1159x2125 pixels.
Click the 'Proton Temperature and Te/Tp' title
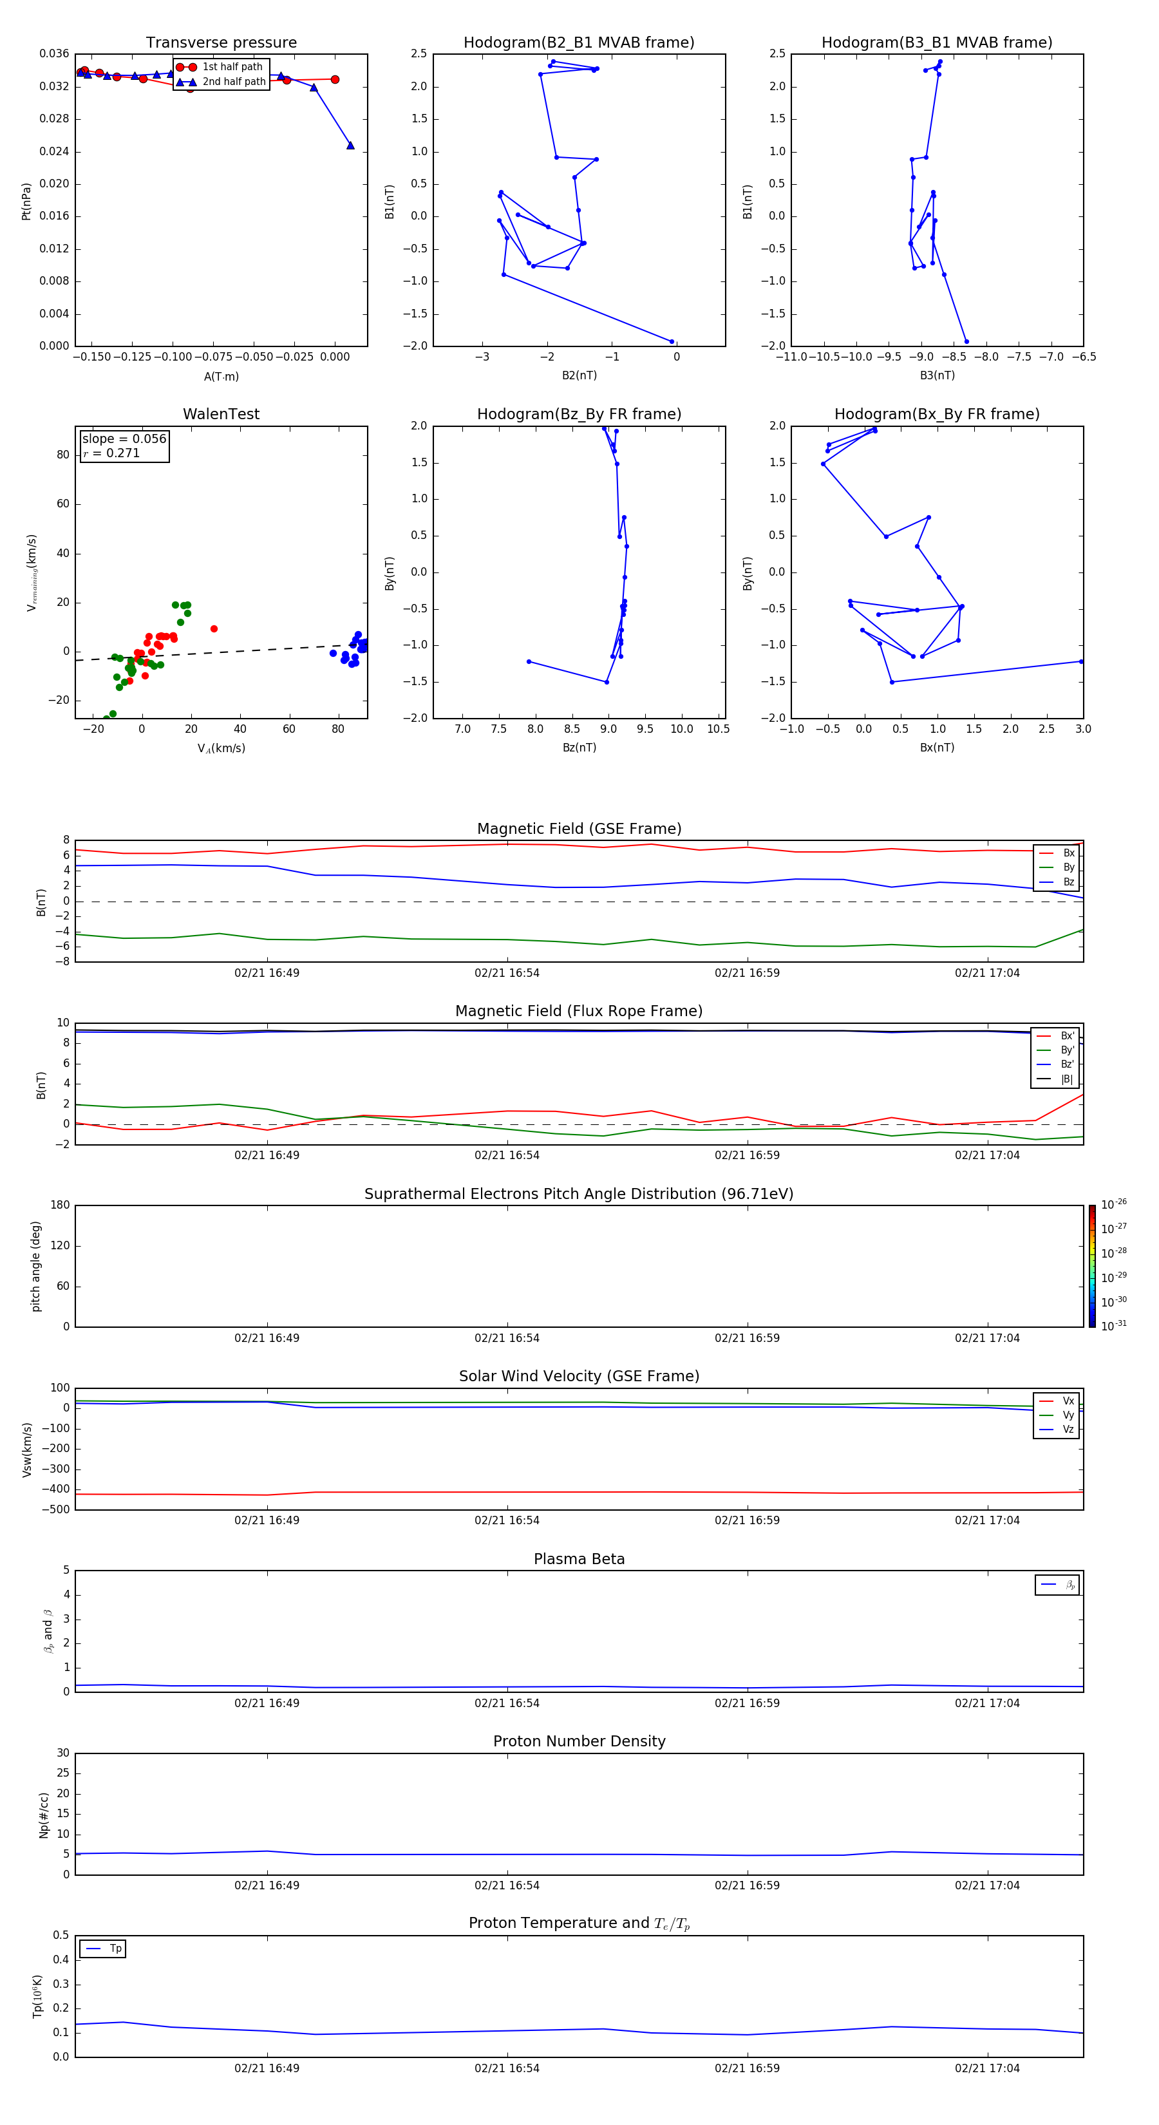[579, 1923]
